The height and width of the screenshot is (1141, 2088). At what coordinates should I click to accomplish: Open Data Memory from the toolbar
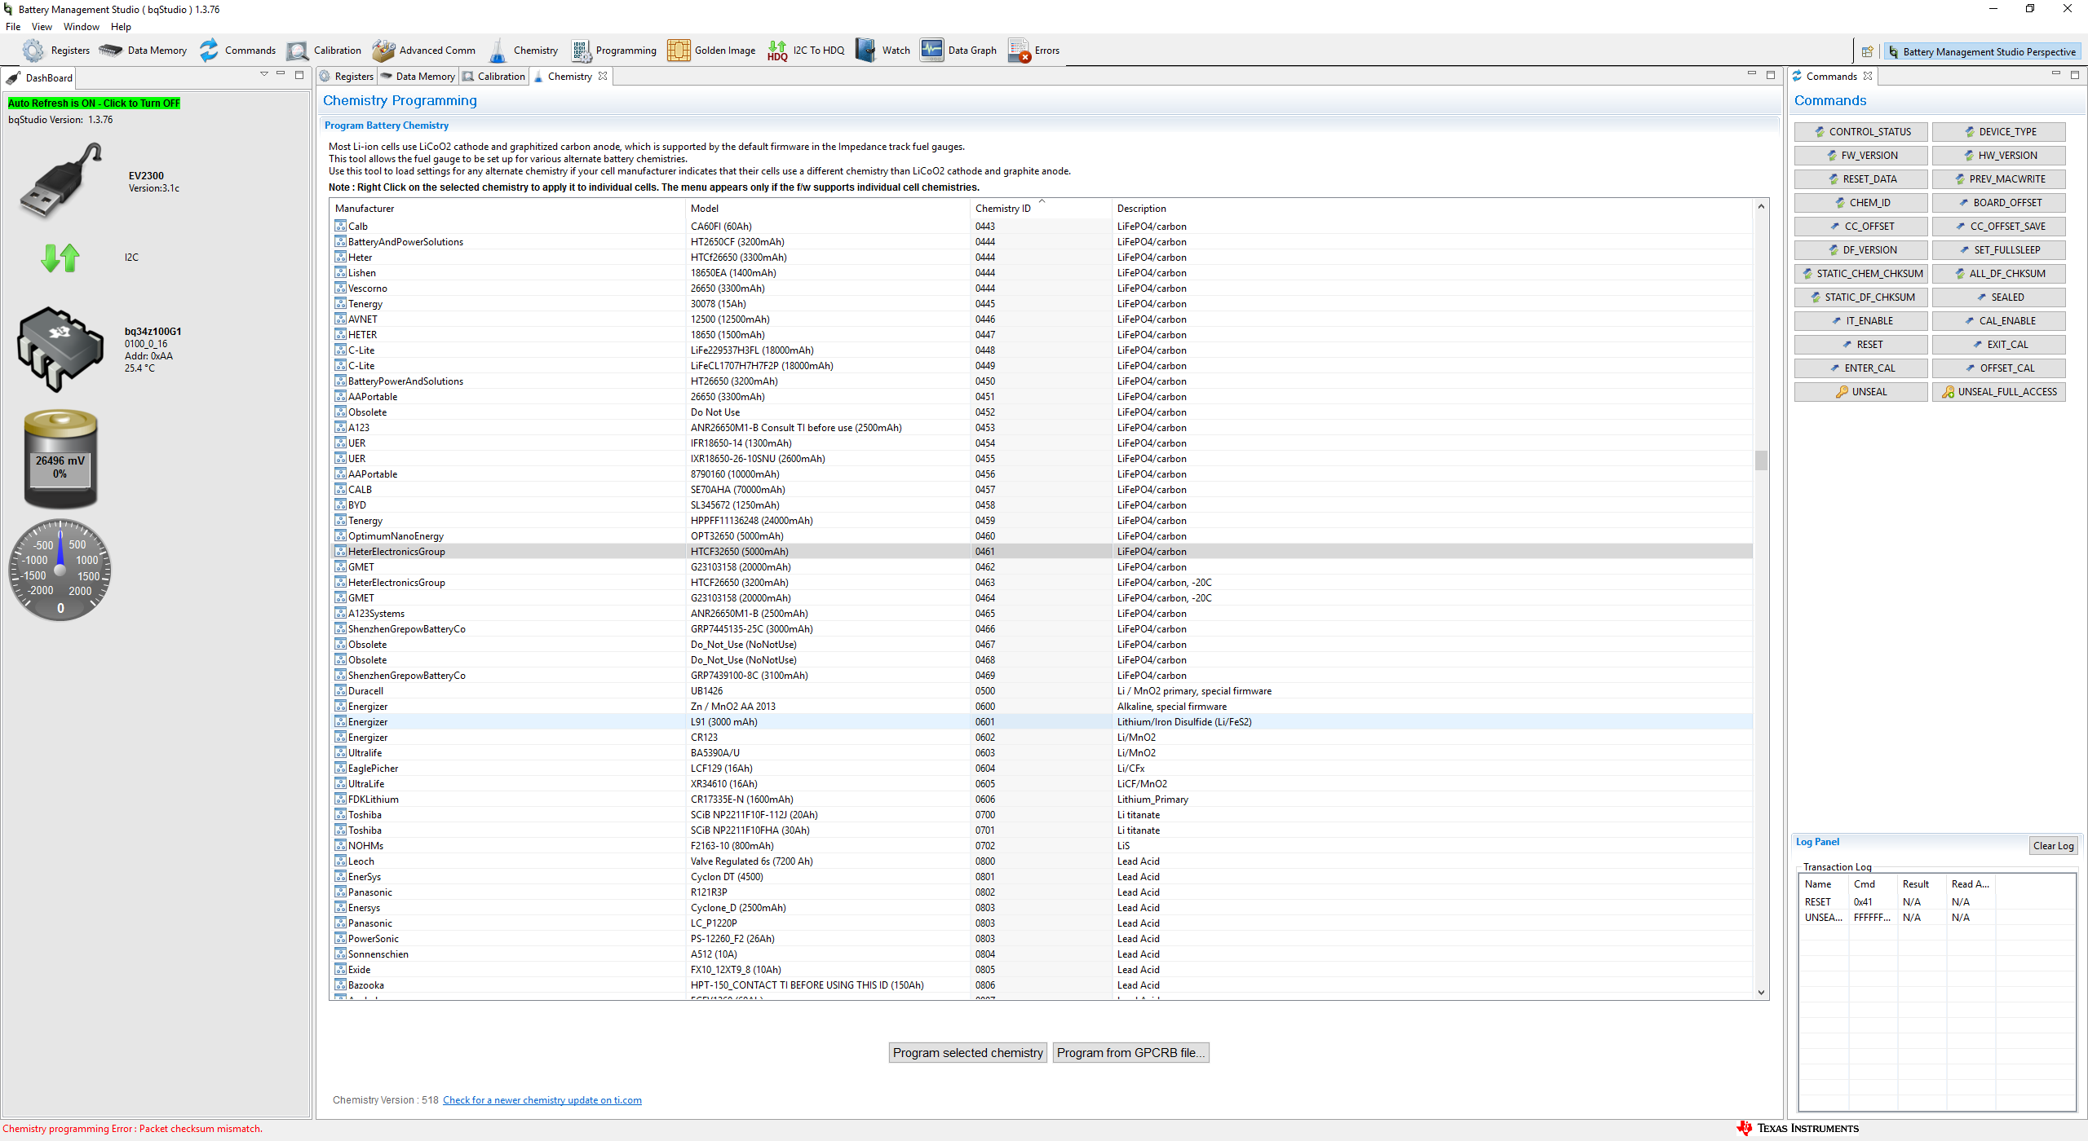(143, 51)
